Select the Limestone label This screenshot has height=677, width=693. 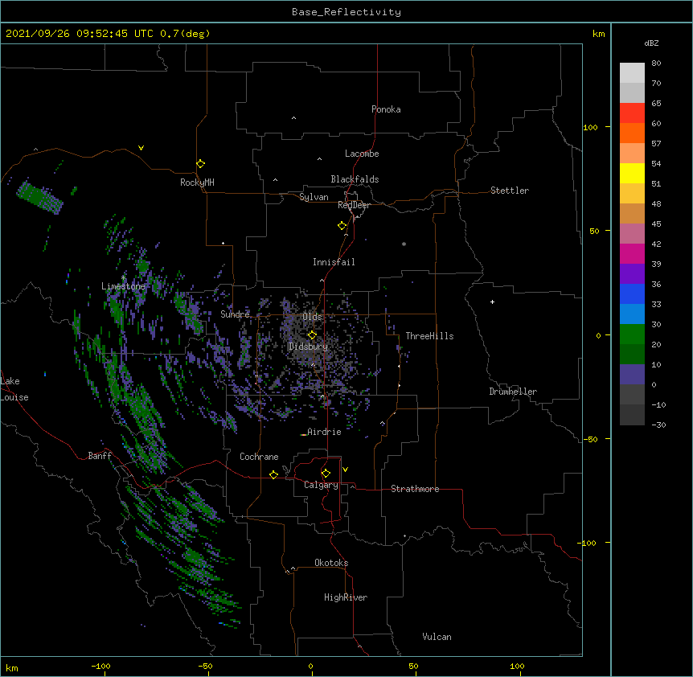(x=123, y=286)
